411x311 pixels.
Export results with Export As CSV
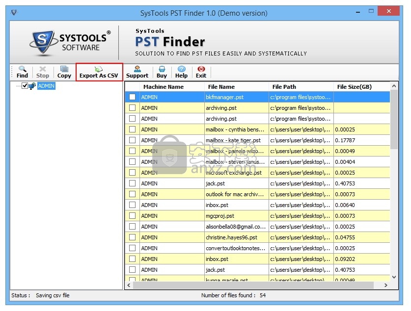[99, 72]
